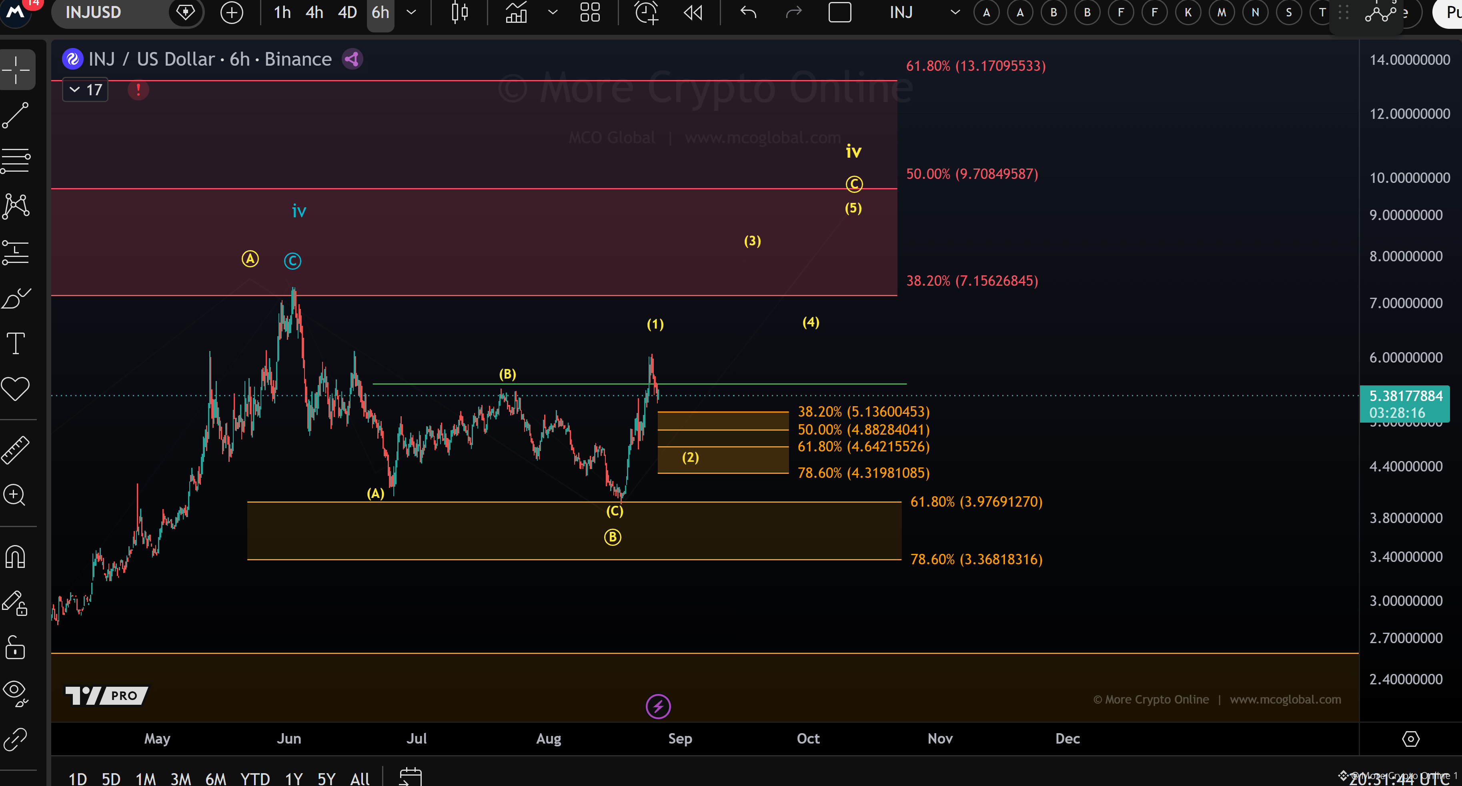The width and height of the screenshot is (1462, 786).
Task: Add a symbol with the plus button
Action: click(232, 12)
